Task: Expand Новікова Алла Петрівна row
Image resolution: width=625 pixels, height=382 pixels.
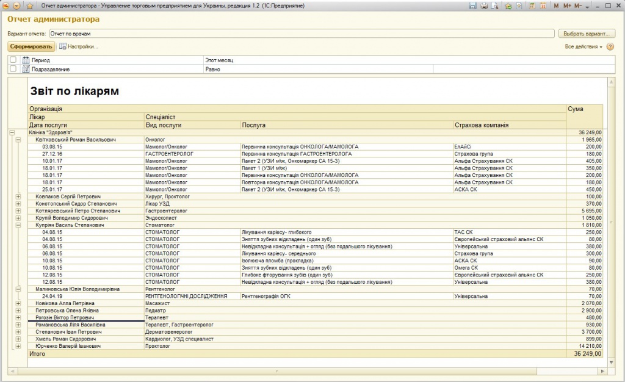Action: point(18,303)
